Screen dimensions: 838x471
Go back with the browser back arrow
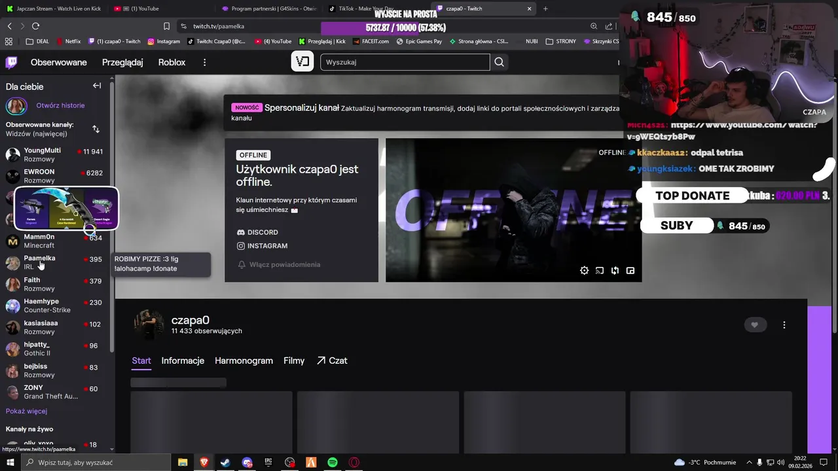tap(9, 26)
